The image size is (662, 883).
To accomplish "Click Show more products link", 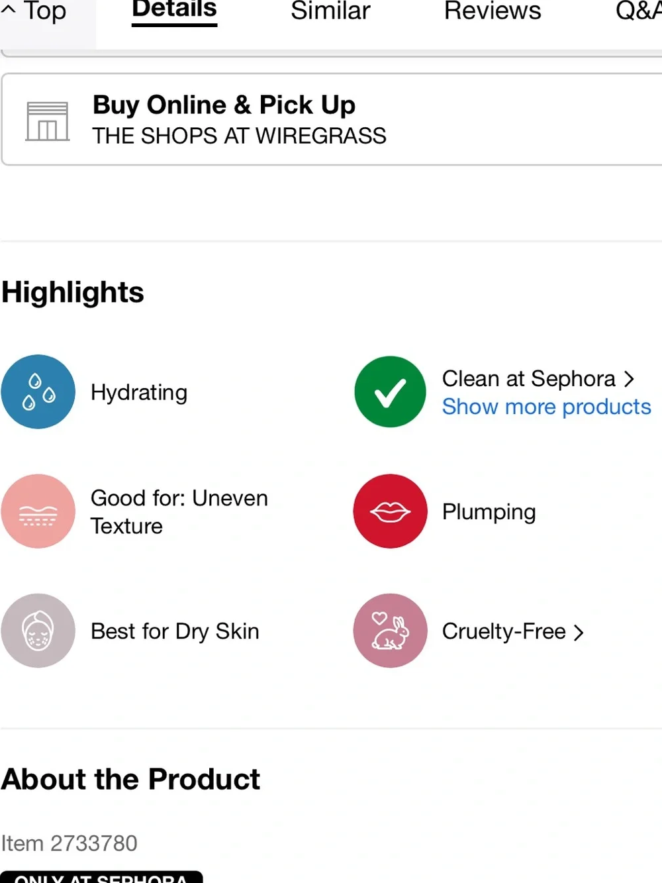I will coord(547,406).
